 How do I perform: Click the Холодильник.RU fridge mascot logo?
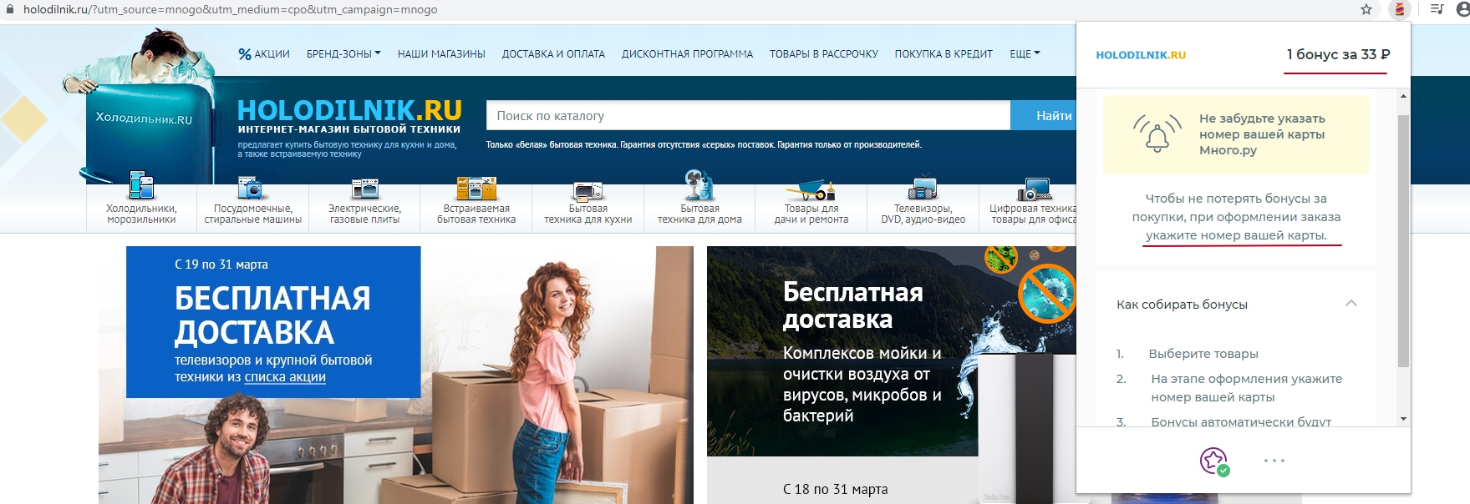tap(140, 104)
